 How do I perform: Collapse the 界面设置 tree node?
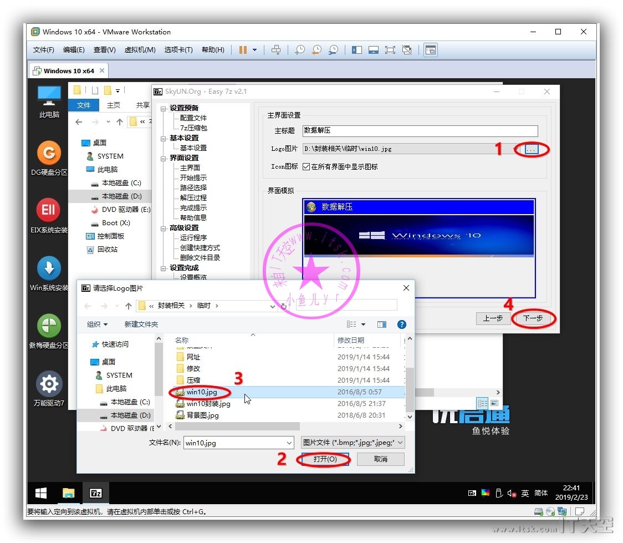pyautogui.click(x=164, y=158)
